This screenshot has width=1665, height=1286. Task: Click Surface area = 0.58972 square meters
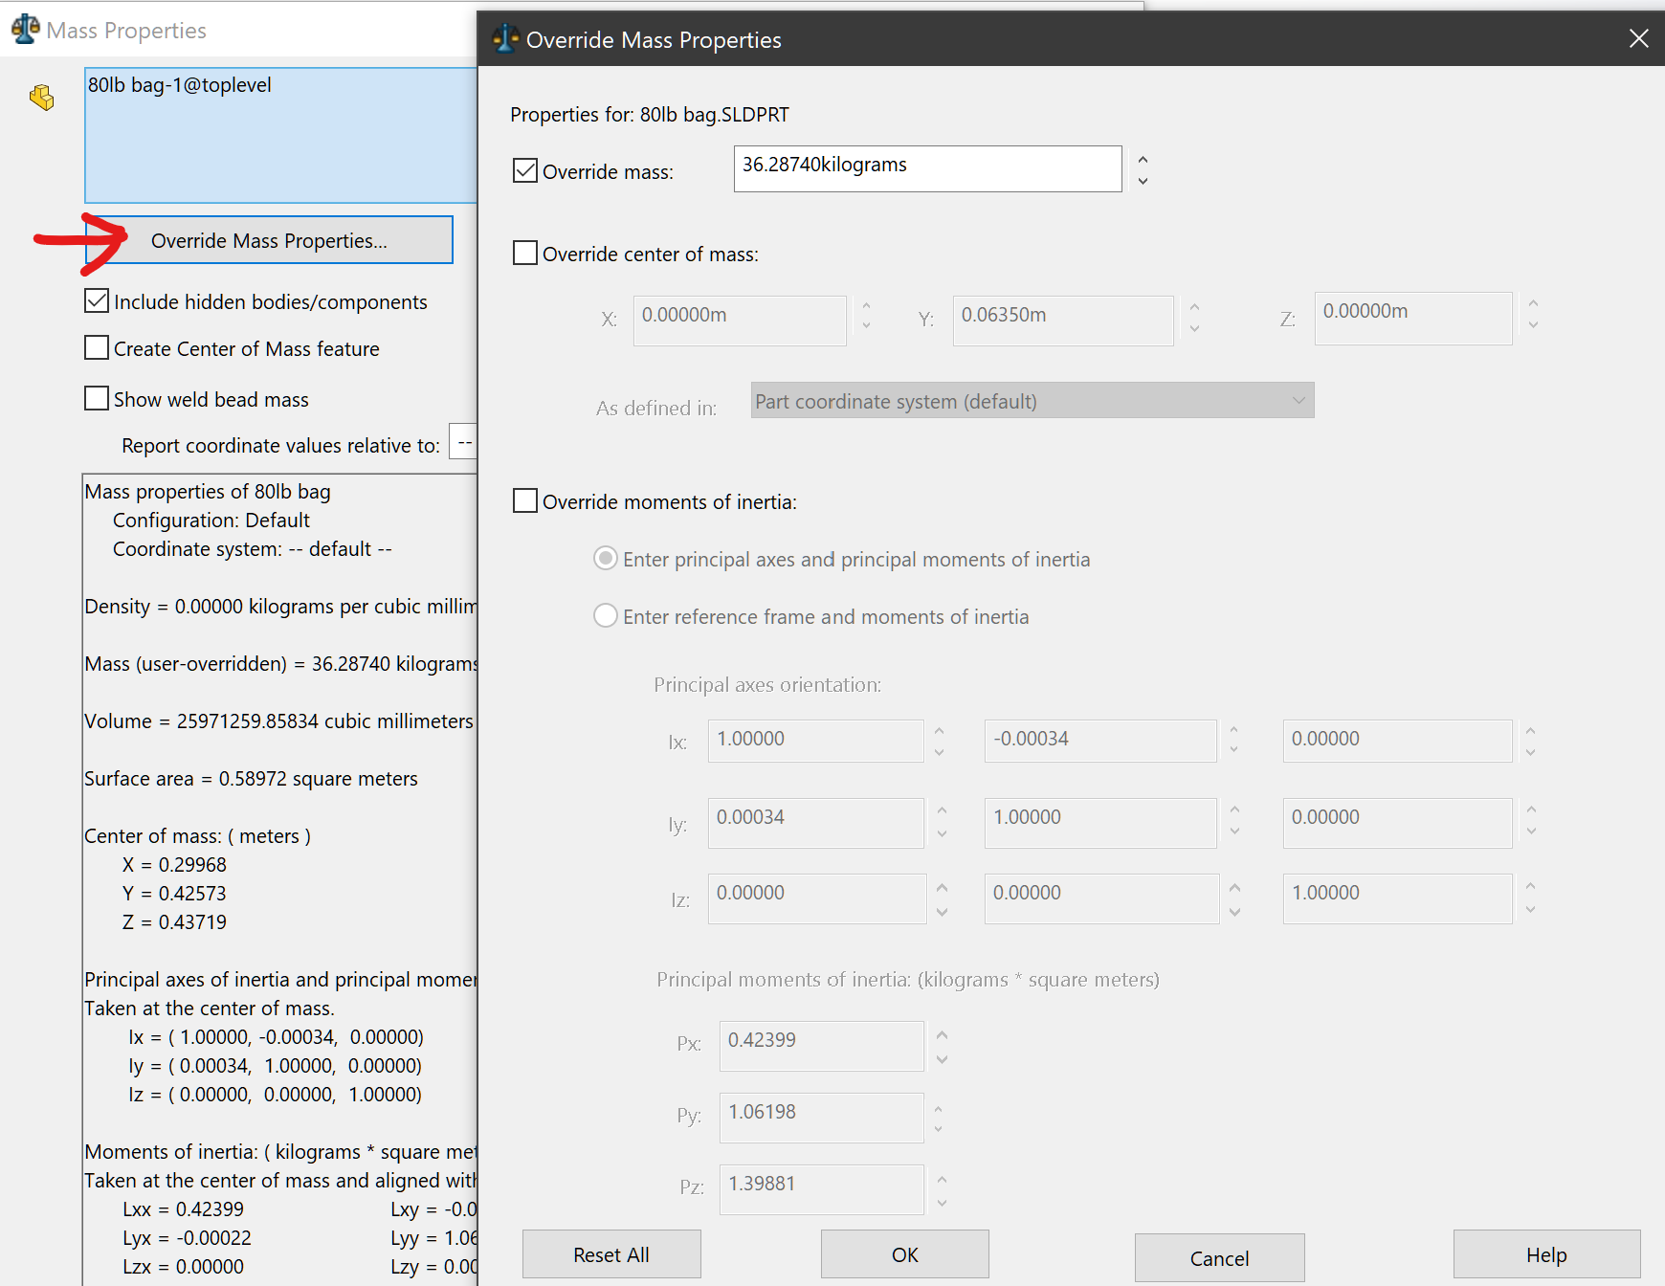click(251, 778)
